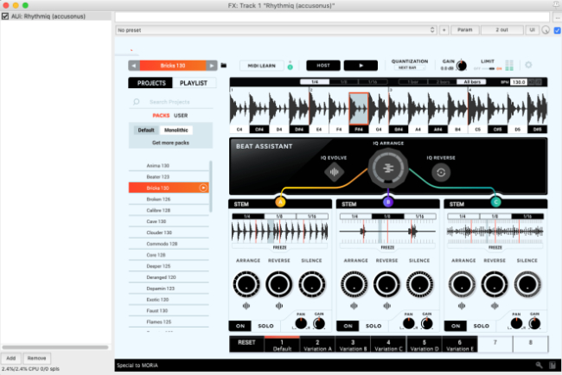Adjust Stem A ARRANGE knob
This screenshot has height=375, width=562.
[246, 284]
